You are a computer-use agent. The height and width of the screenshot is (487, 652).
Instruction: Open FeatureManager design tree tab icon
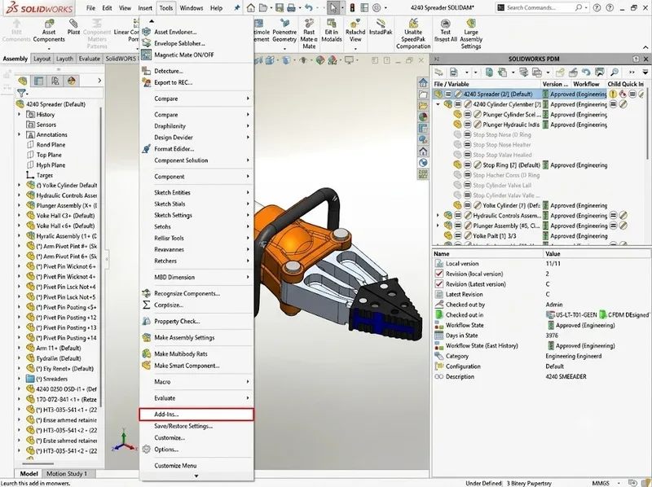[23, 81]
